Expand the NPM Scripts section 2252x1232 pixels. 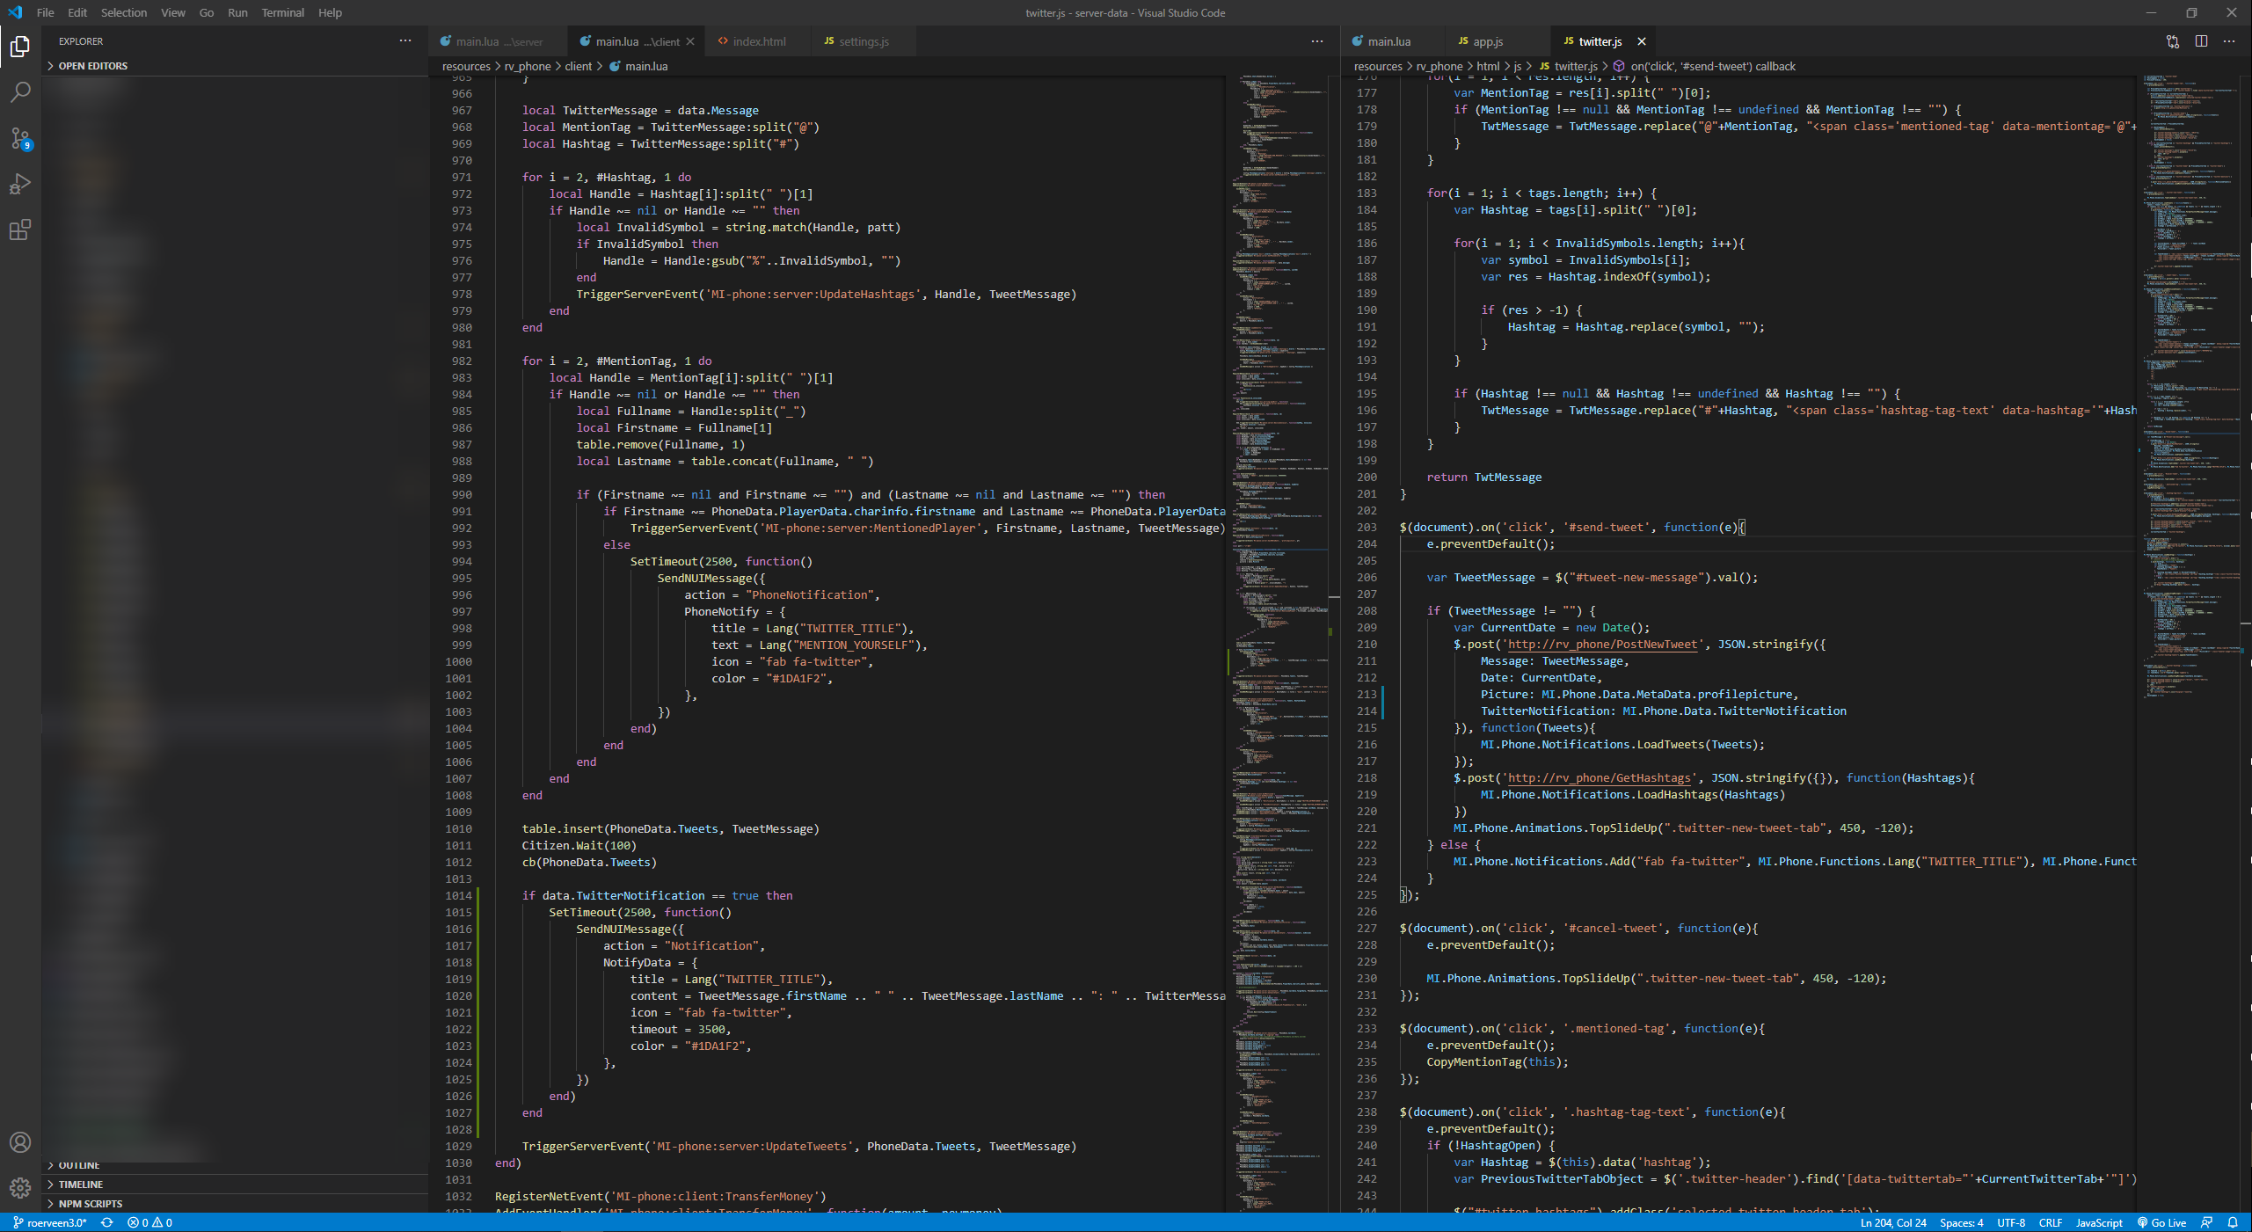[90, 1204]
